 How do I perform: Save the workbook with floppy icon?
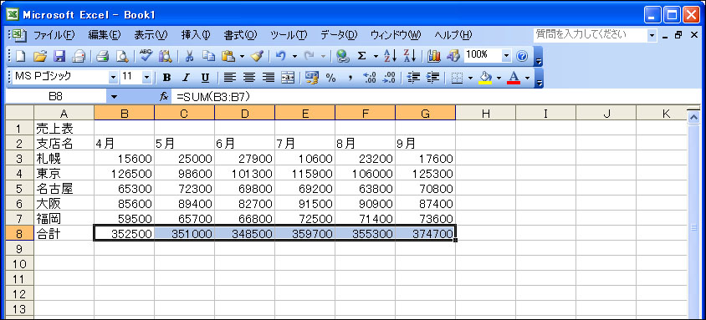[59, 56]
